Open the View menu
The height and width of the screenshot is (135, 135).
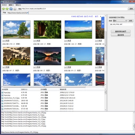tap(11, 5)
